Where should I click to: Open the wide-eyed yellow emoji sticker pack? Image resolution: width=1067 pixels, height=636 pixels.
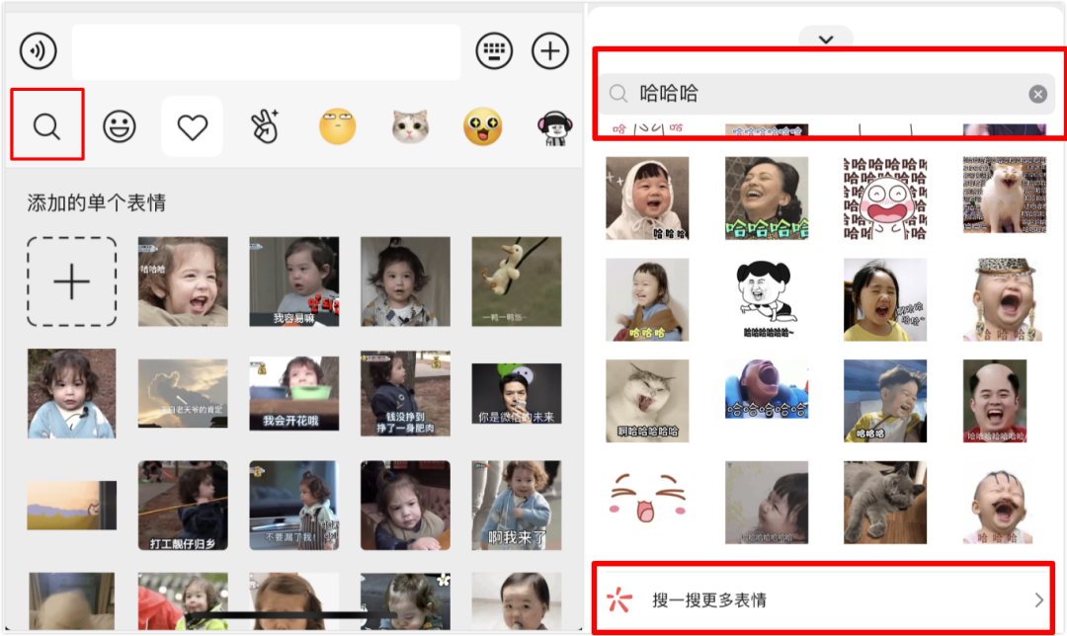pyautogui.click(x=482, y=126)
